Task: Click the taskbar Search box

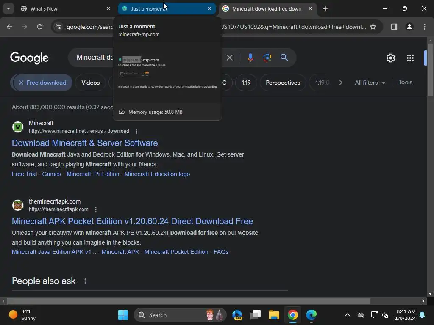Action: point(180,315)
